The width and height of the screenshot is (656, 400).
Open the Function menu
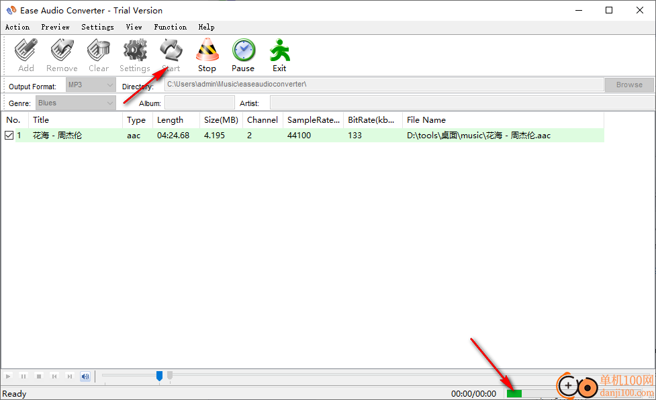tap(171, 27)
